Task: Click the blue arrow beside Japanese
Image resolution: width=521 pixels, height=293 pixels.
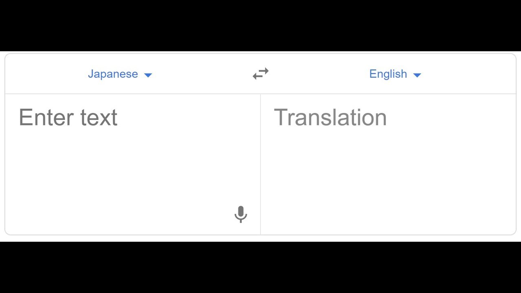Action: [x=148, y=75]
